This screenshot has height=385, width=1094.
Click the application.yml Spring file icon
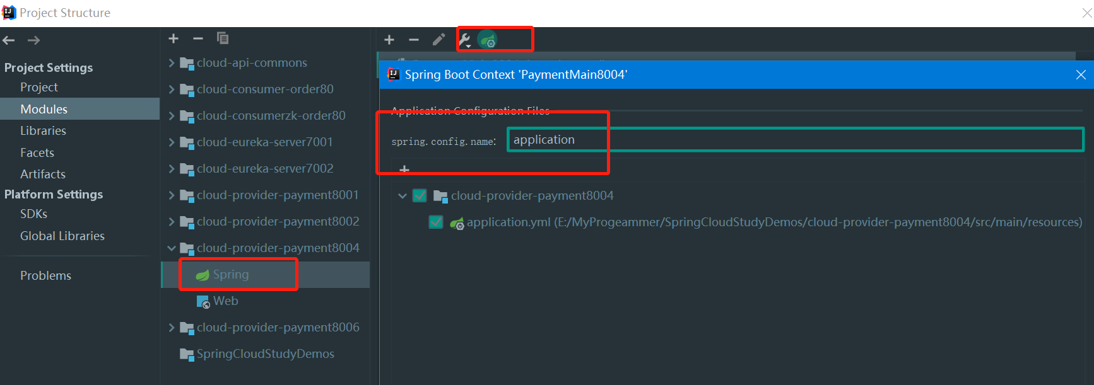[x=457, y=222]
